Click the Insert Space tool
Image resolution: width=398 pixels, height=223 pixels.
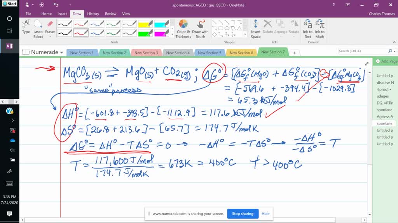pos(256,29)
